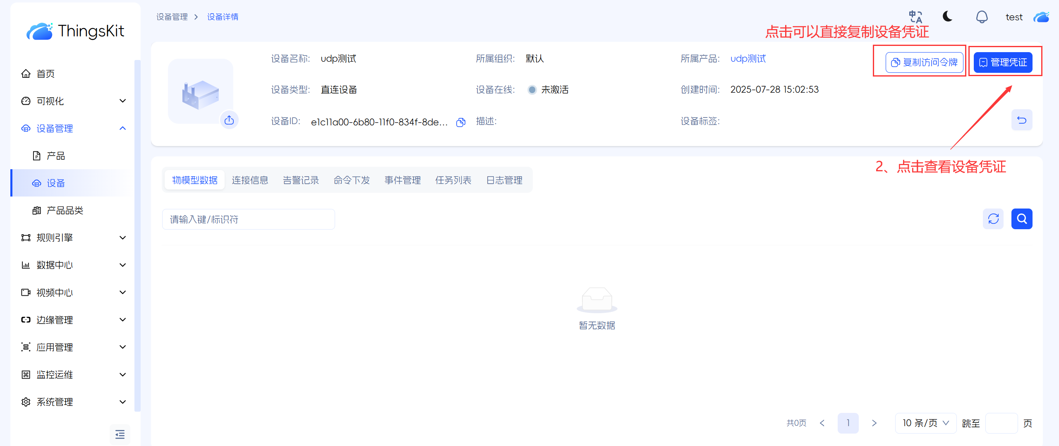Viewport: 1059px width, 446px height.
Task: Go to next page arrow
Action: (874, 423)
